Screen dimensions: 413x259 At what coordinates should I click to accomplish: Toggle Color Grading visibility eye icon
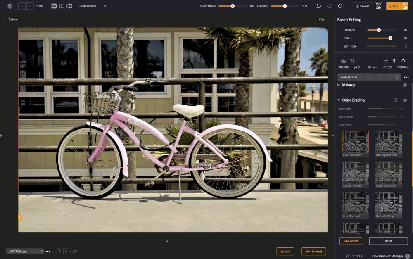click(405, 100)
